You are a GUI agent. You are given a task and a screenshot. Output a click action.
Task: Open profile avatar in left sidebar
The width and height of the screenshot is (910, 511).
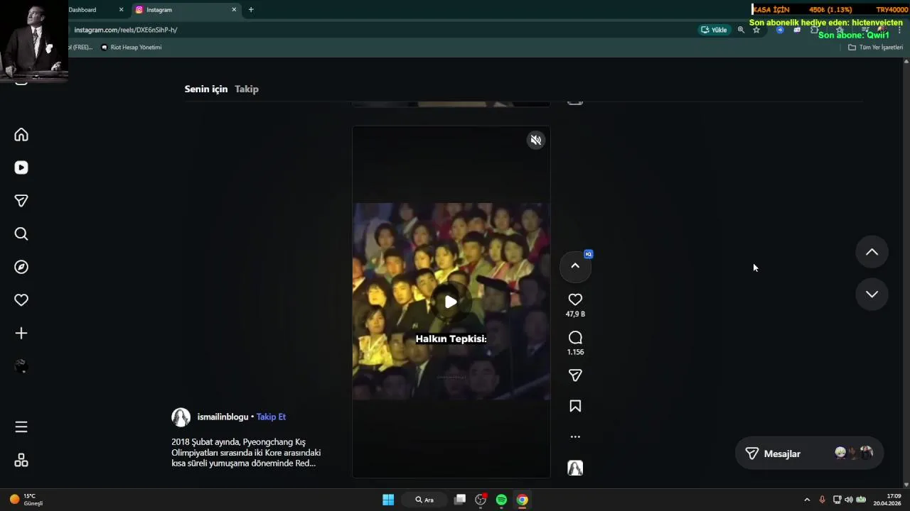point(21,366)
